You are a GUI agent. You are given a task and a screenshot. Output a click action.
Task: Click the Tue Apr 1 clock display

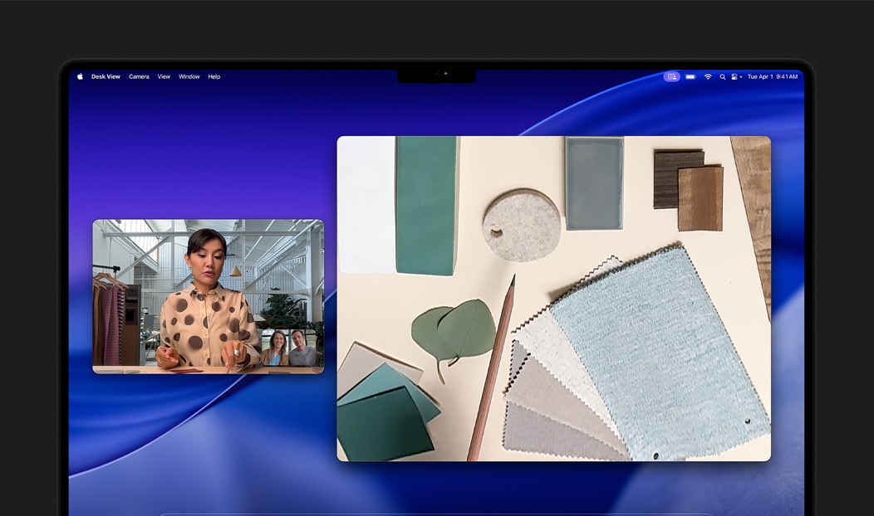point(773,76)
